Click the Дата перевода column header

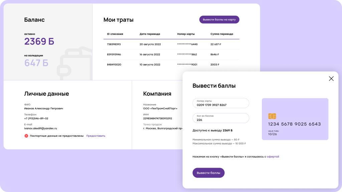pos(150,34)
